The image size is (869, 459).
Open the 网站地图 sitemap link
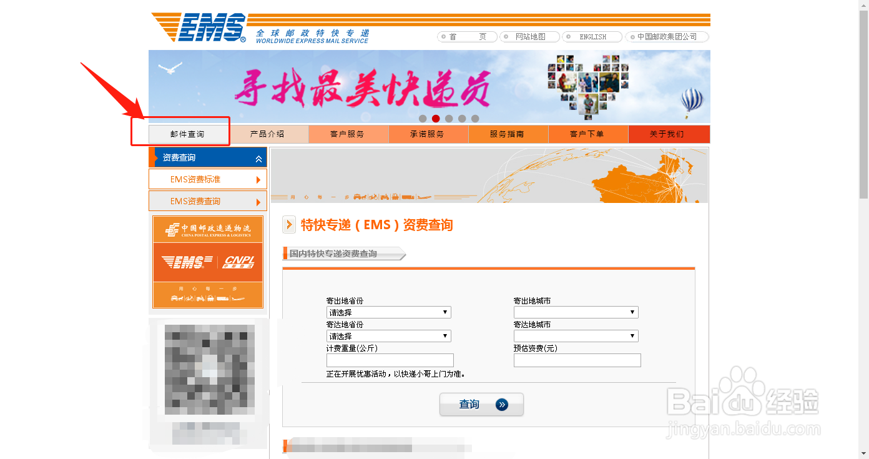point(529,37)
